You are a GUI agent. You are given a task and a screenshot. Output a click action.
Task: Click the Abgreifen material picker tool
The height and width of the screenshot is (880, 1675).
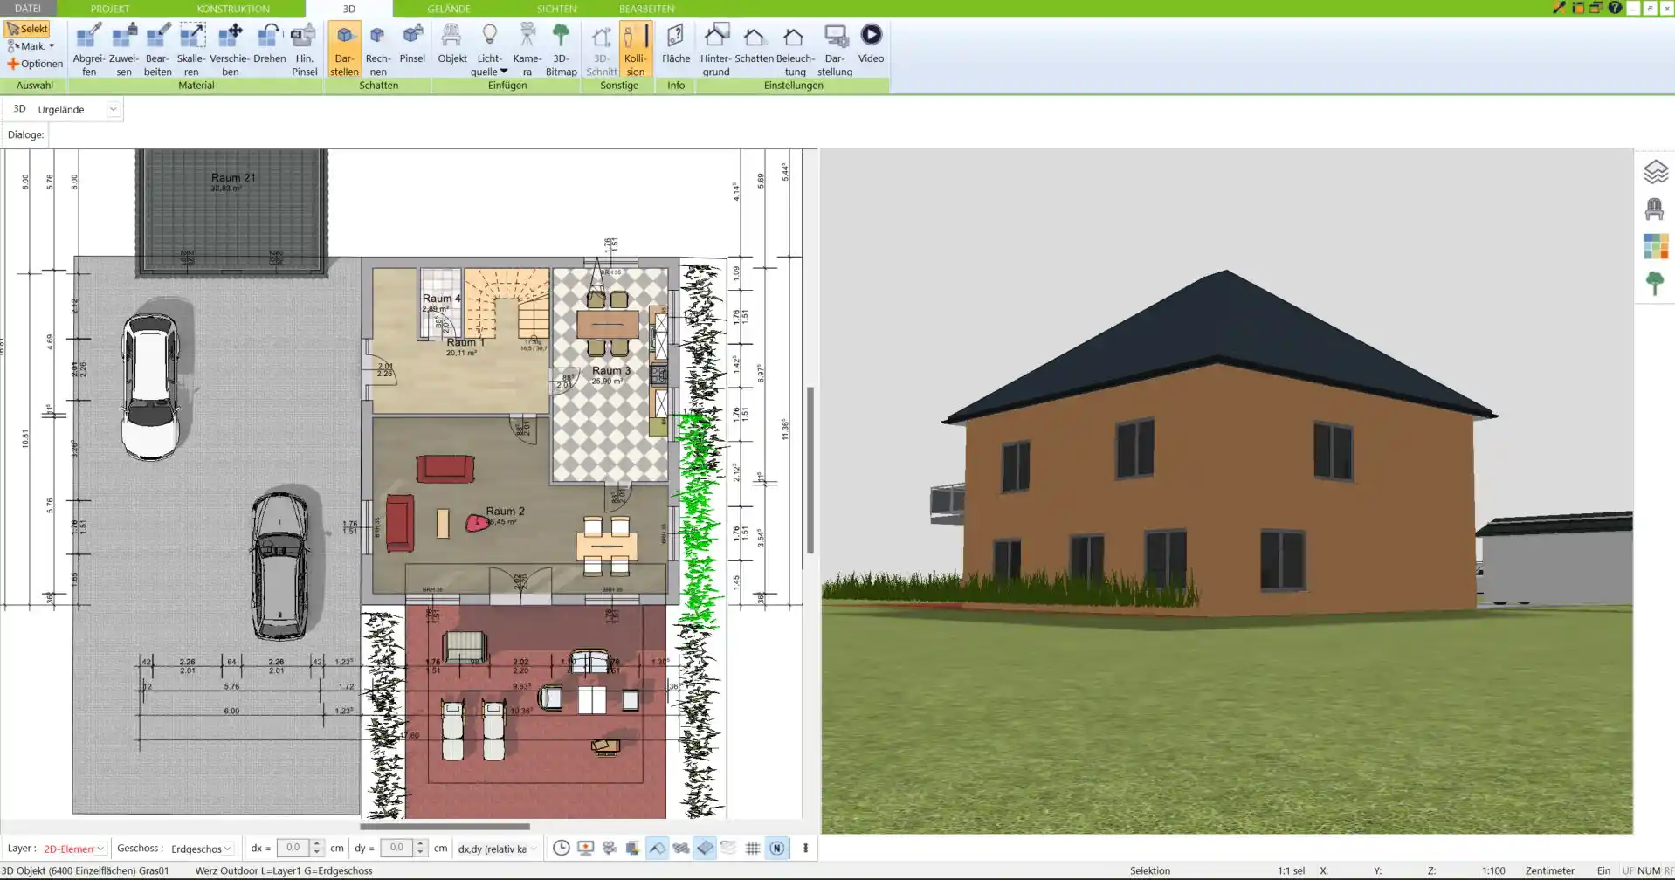click(x=88, y=50)
